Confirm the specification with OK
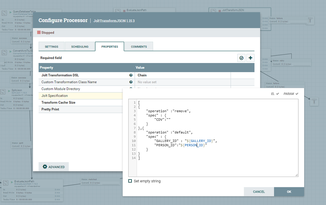326x205 pixels. click(x=289, y=192)
